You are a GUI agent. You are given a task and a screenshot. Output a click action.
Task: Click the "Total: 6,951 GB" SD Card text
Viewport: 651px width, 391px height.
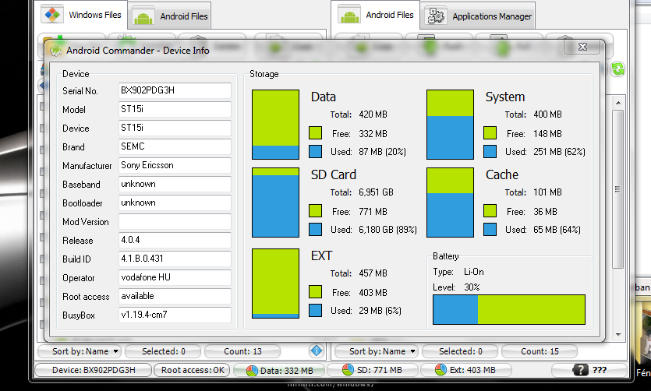pos(362,192)
